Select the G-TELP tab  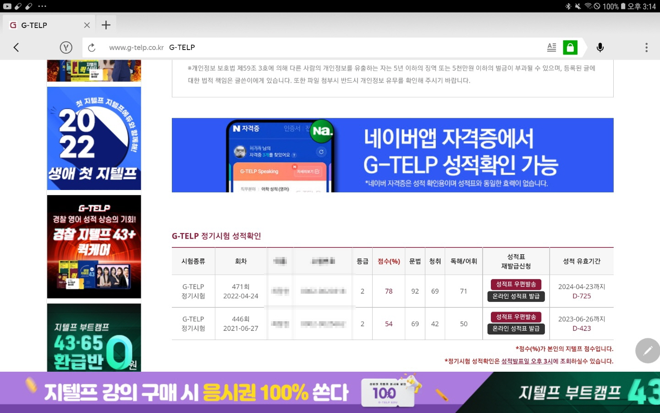[49, 25]
